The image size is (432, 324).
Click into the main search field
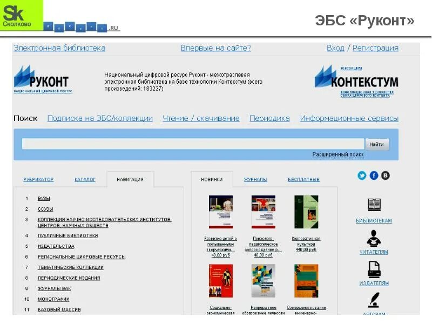coord(193,144)
